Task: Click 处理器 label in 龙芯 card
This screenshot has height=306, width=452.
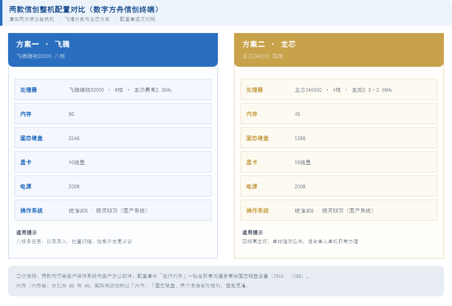Action: 255,90
